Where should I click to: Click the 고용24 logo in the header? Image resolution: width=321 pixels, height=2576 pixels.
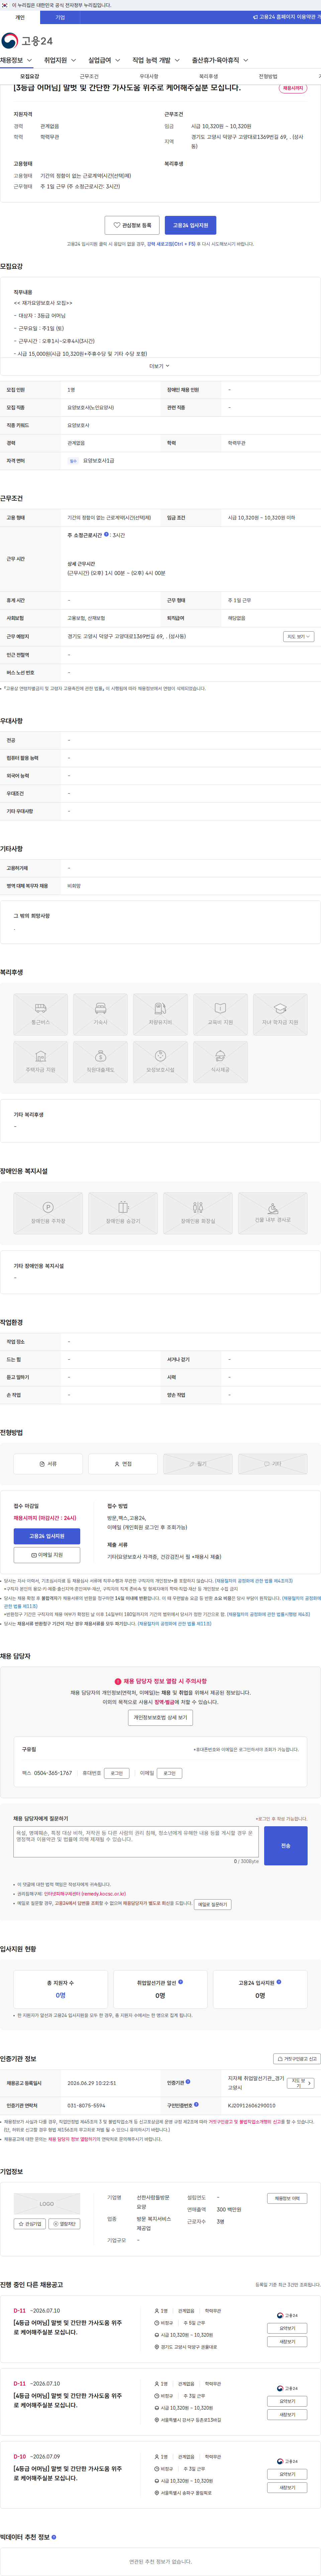[27, 40]
